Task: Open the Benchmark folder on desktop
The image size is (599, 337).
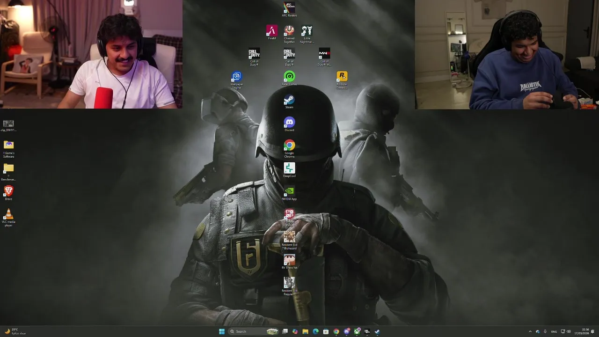Action: [8, 172]
